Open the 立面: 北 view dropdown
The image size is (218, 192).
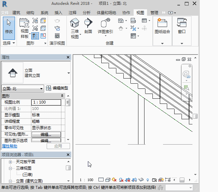click(23, 89)
